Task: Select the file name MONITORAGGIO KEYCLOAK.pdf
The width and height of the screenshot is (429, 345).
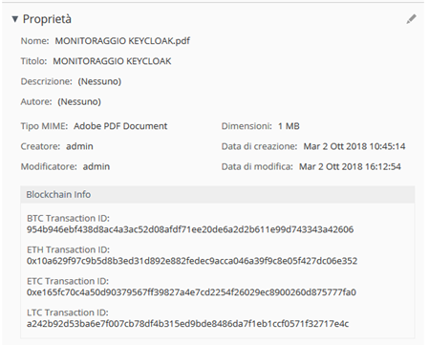Action: [122, 41]
